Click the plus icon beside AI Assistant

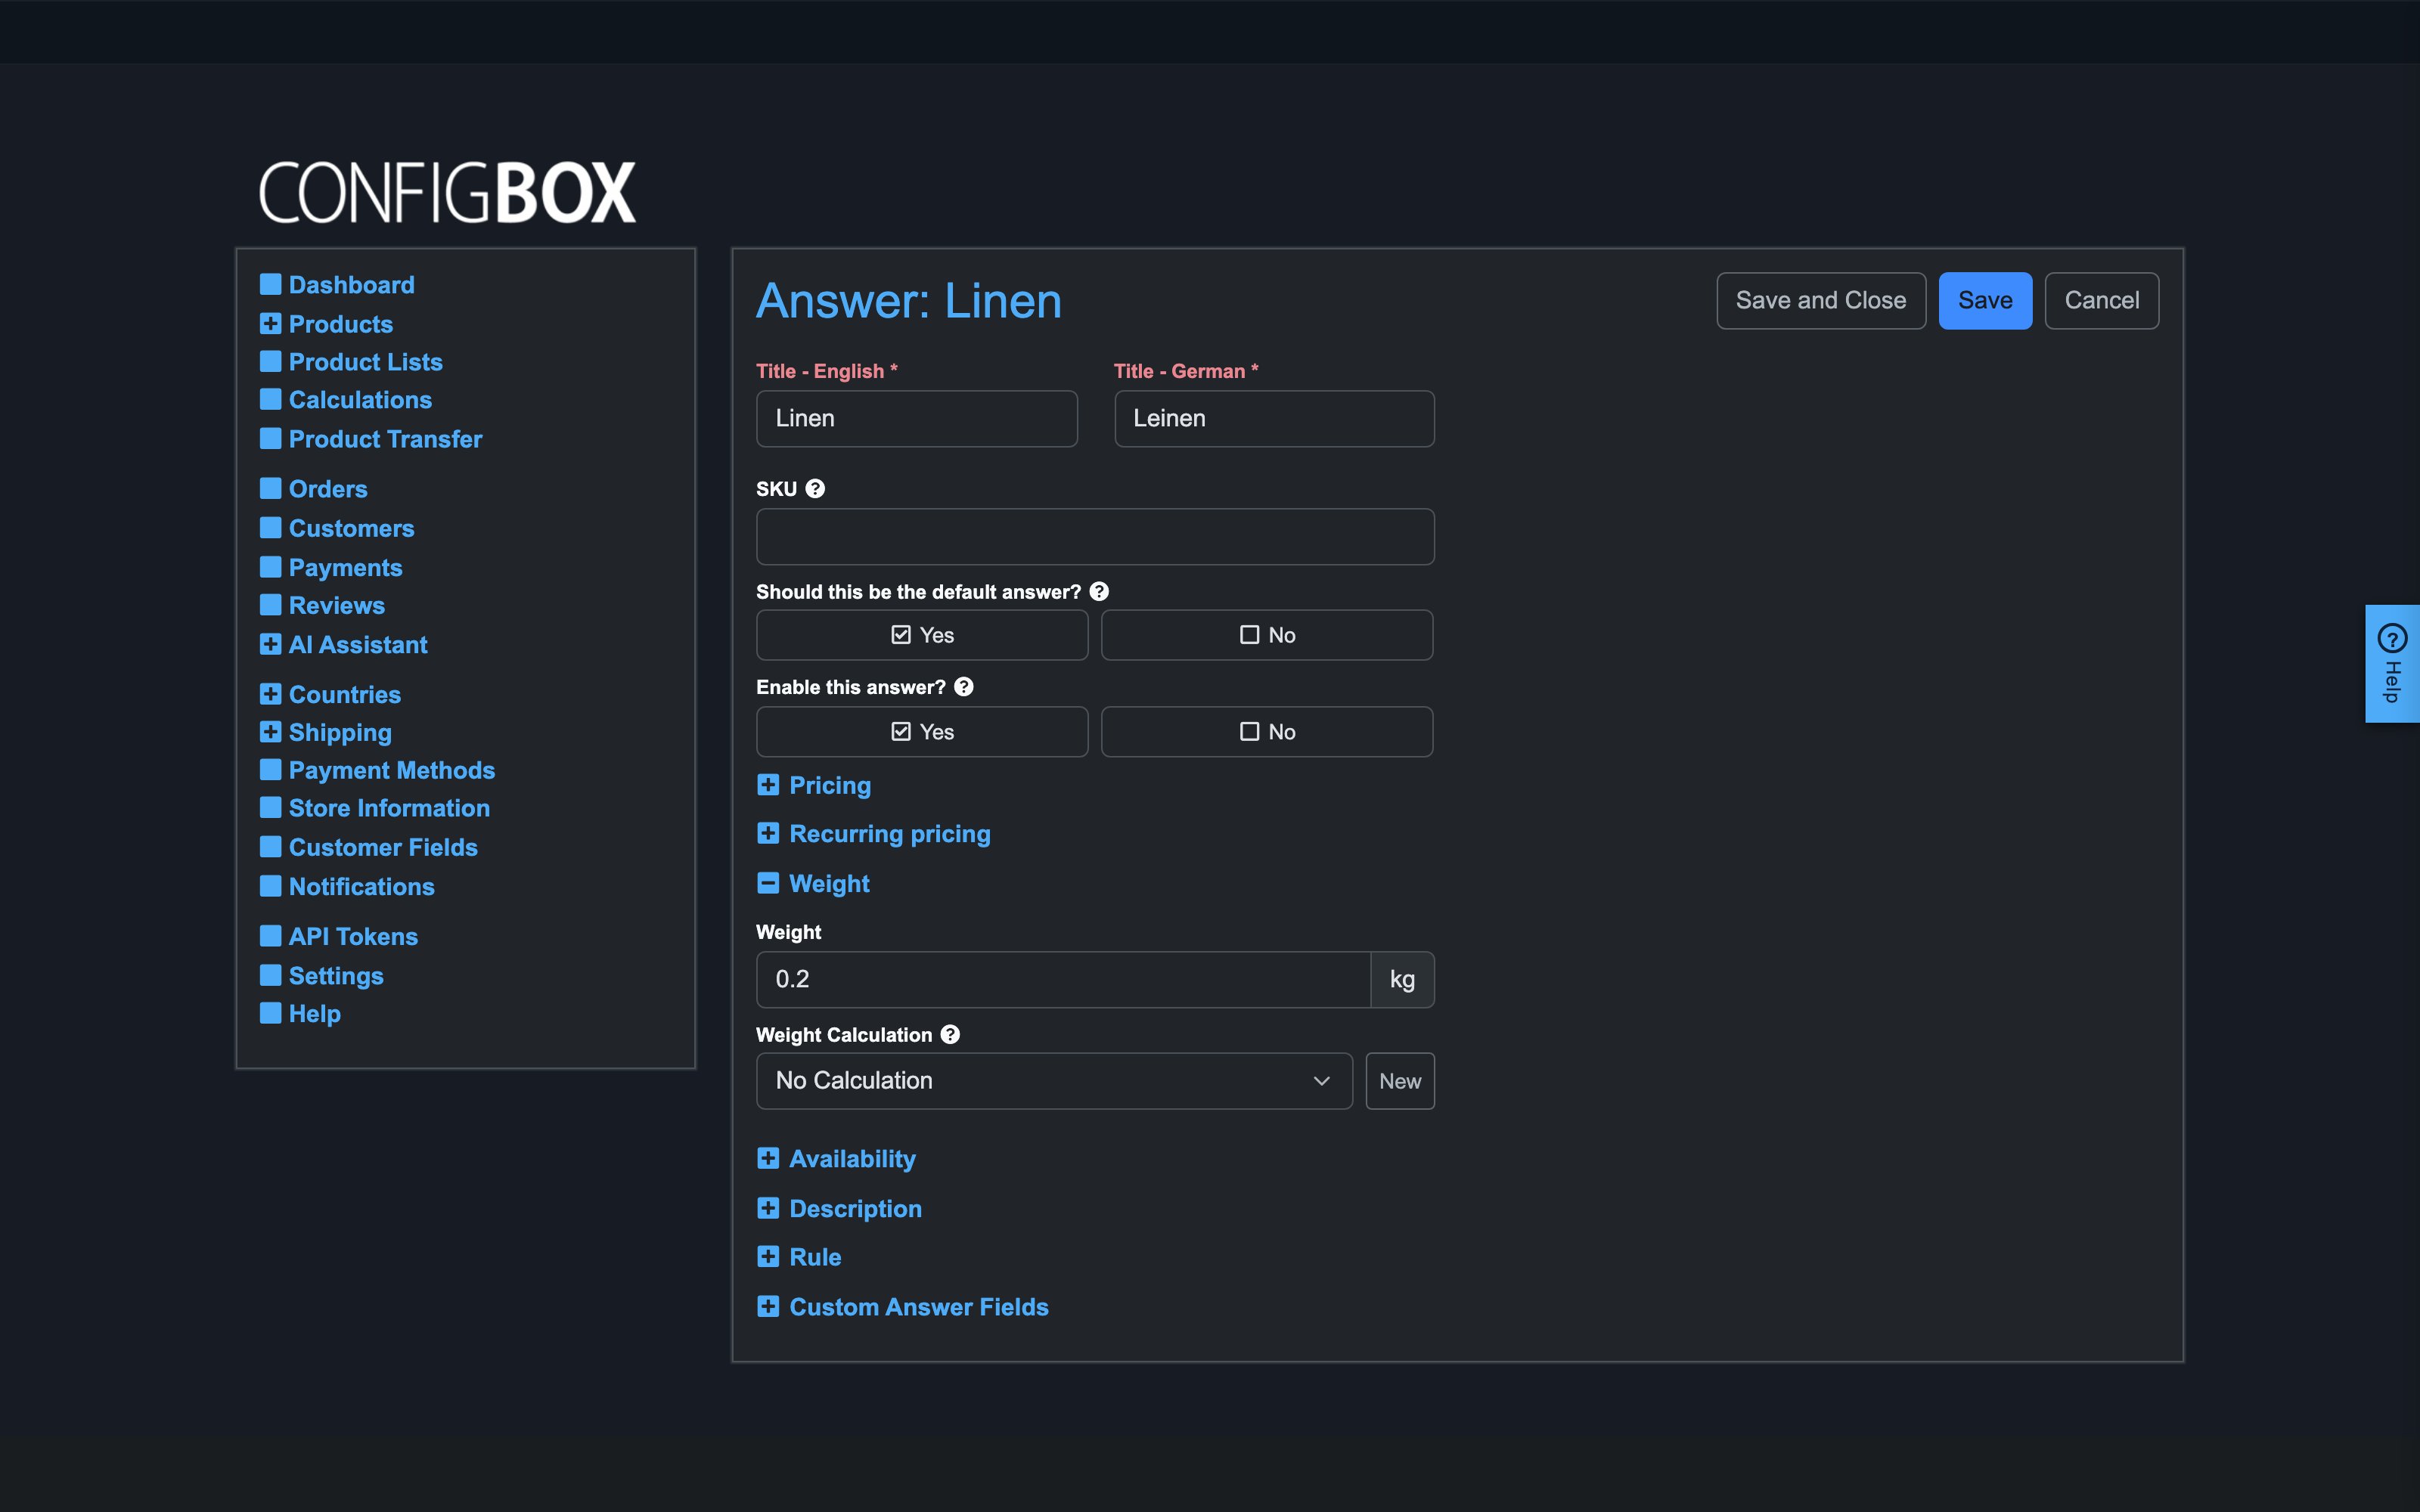270,644
